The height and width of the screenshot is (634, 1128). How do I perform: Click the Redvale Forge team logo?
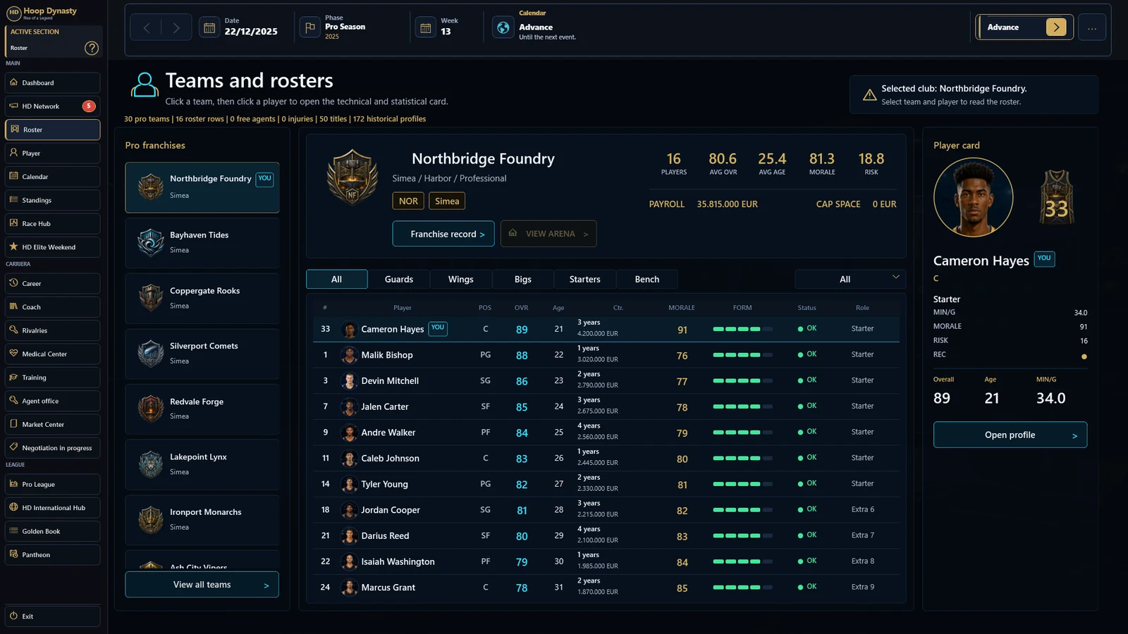151,409
